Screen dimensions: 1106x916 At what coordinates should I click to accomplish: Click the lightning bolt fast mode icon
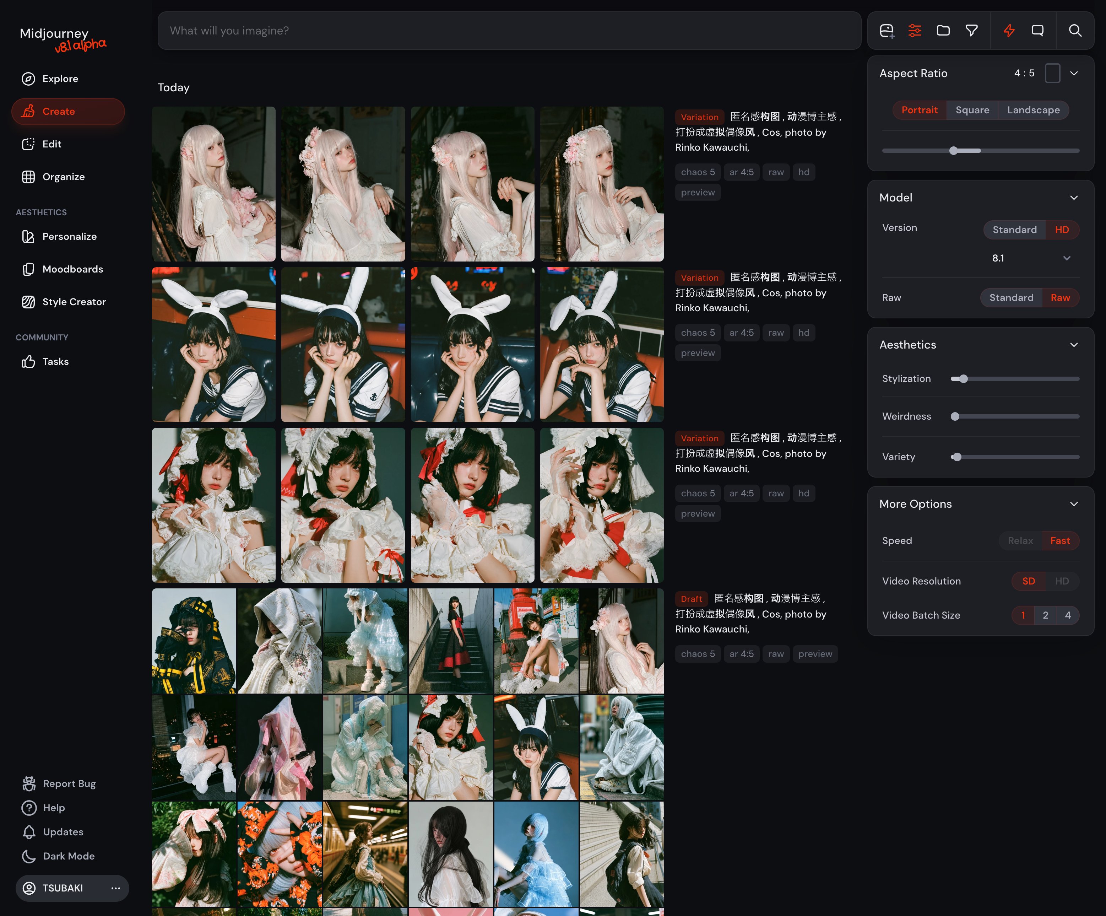tap(1009, 31)
